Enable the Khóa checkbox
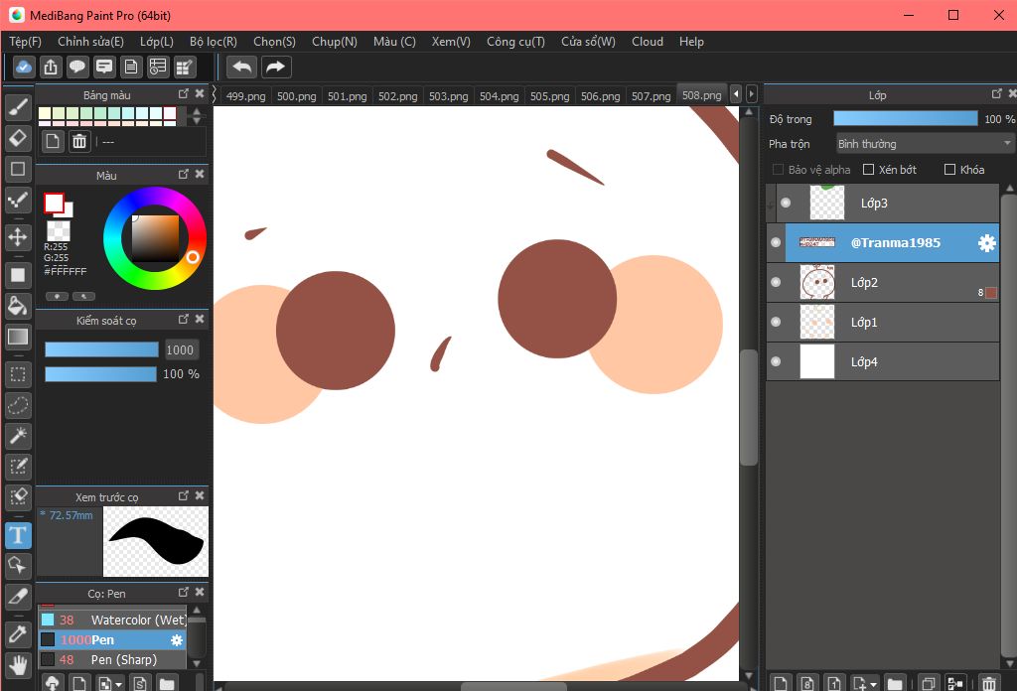This screenshot has height=691, width=1017. click(x=949, y=170)
